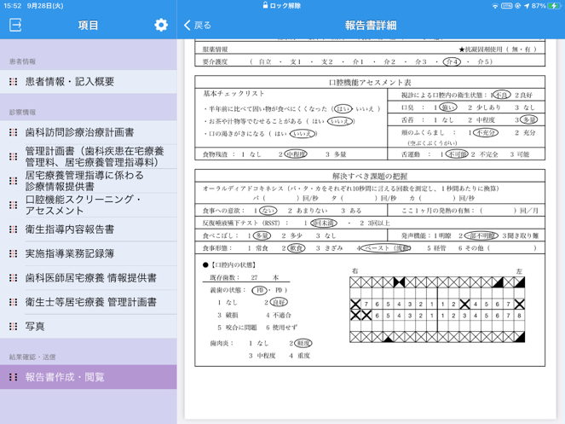Select 歯科医師居宅療養 情報提供書 item
This screenshot has height=424, width=565.
coord(89,278)
